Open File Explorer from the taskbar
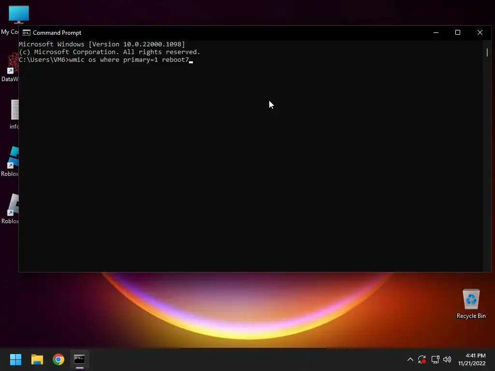Screen dimensions: 495x371 (x=37, y=359)
